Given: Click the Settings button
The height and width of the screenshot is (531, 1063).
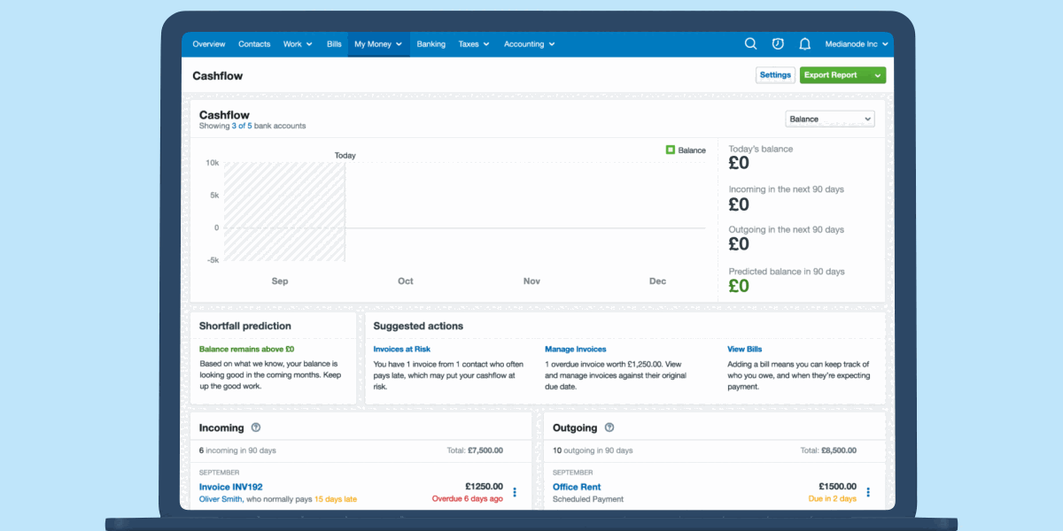Looking at the screenshot, I should (x=775, y=75).
